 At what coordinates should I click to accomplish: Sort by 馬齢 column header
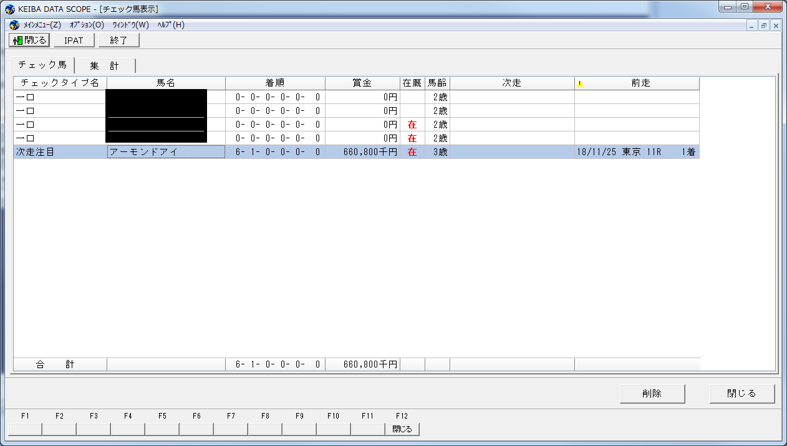tap(438, 83)
